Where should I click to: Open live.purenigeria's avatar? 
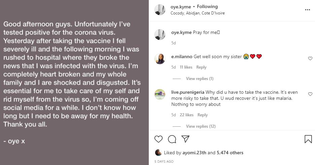coord(160,94)
